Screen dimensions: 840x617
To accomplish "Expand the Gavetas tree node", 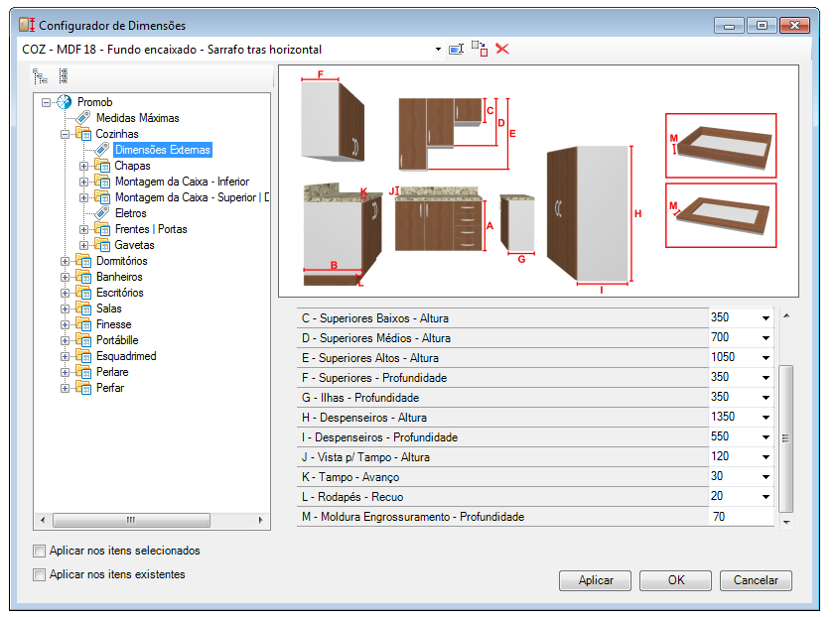I will coord(83,245).
